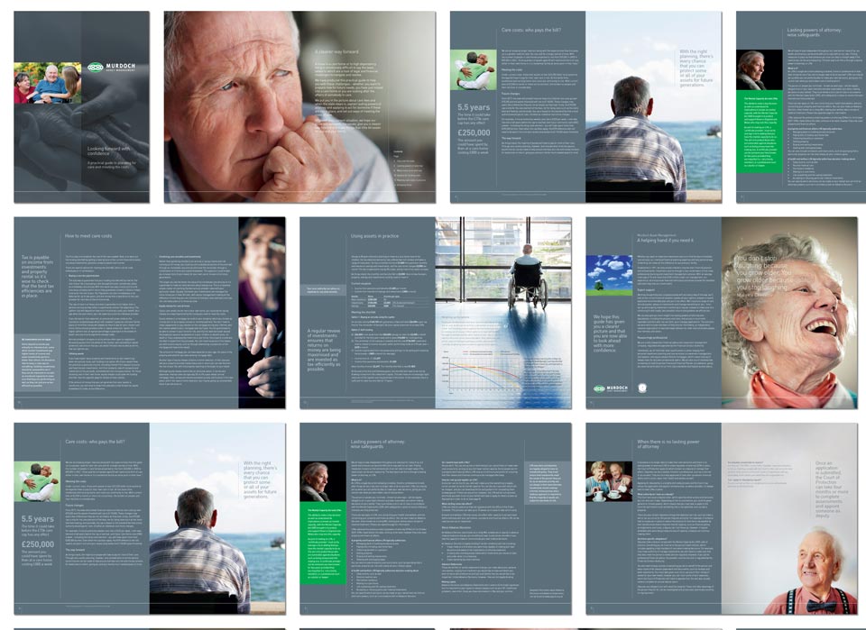Select the blue sky and tree image
This screenshot has height=630, width=866.
pos(609,275)
